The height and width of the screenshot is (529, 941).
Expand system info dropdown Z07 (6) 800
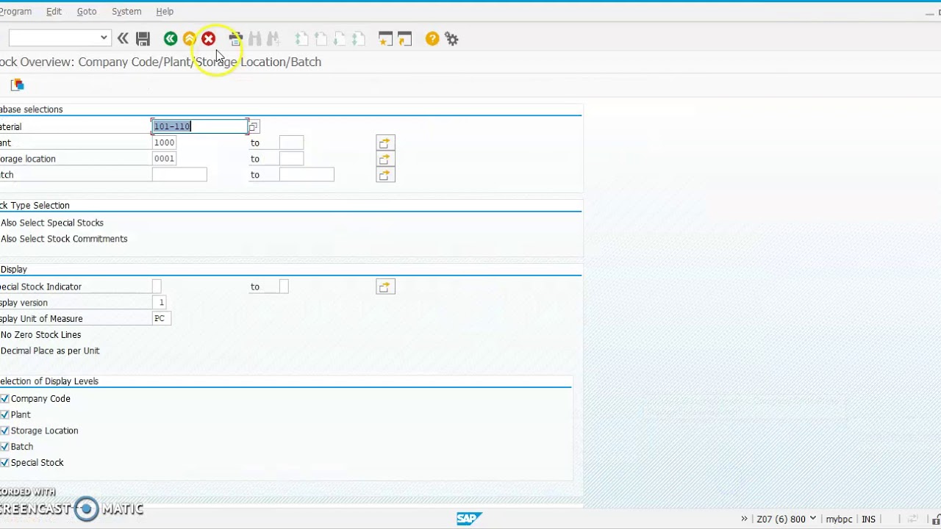click(x=812, y=519)
